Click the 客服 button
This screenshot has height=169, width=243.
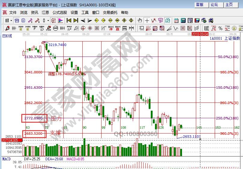pyautogui.click(x=200, y=5)
